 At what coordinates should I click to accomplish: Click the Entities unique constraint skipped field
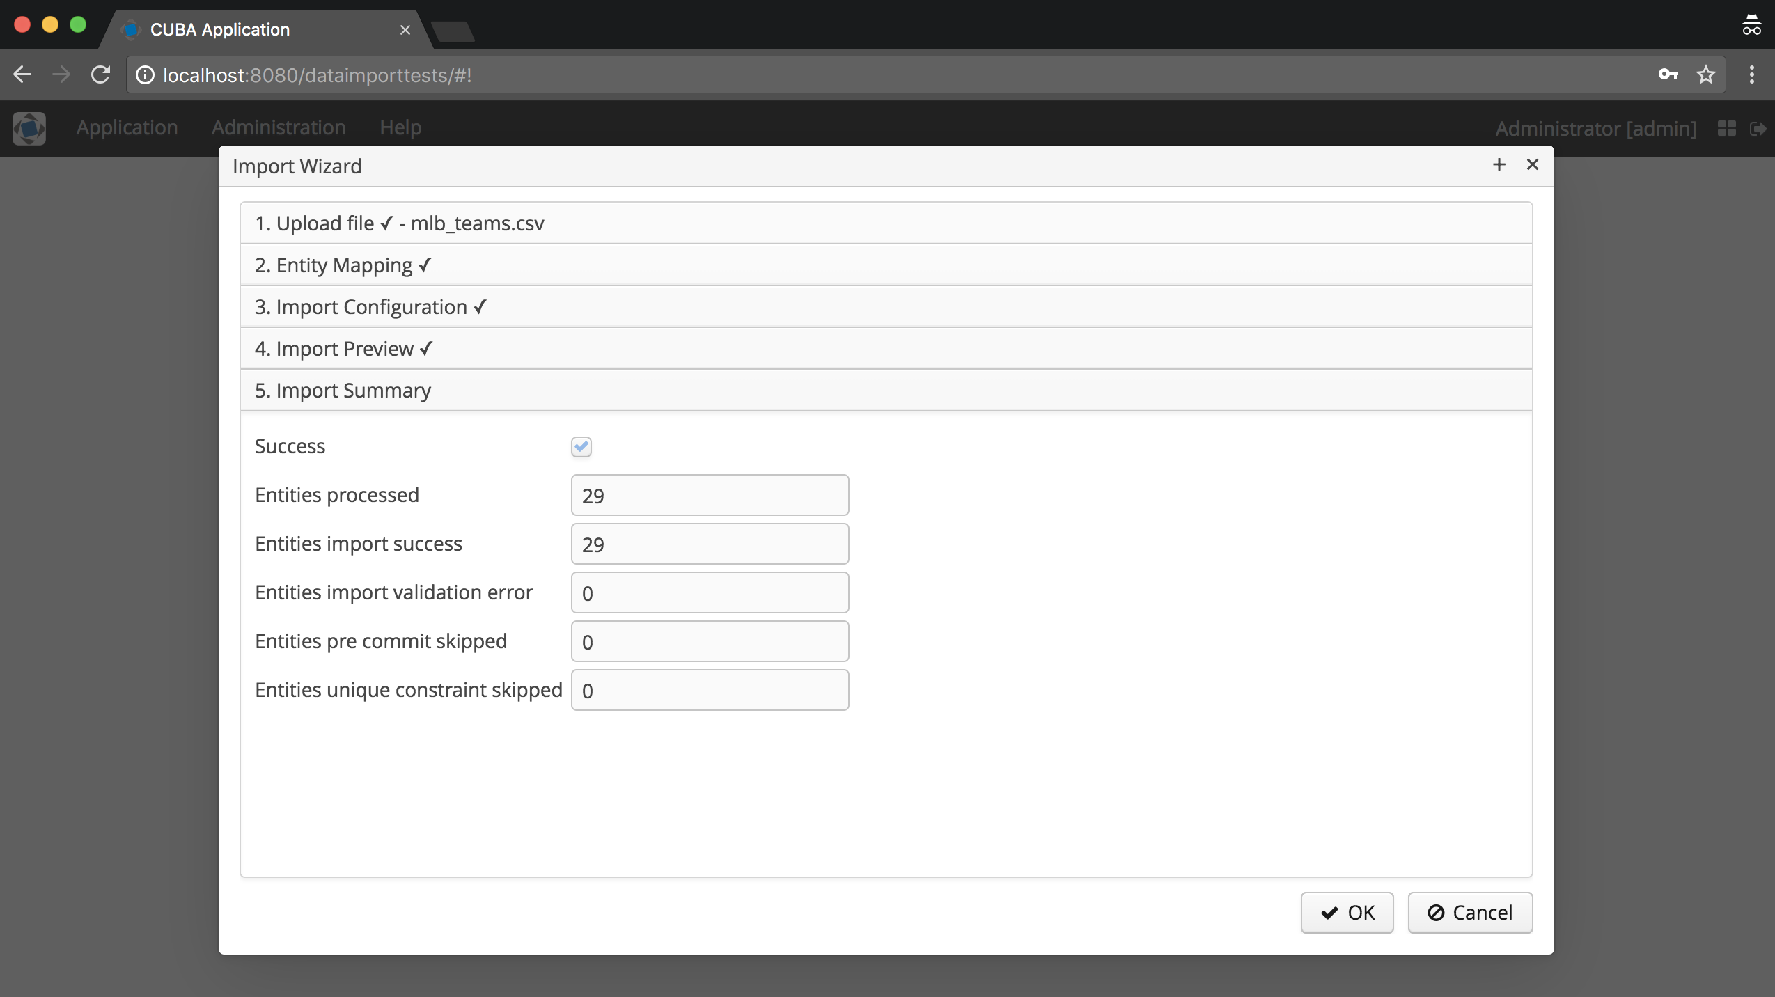[710, 690]
